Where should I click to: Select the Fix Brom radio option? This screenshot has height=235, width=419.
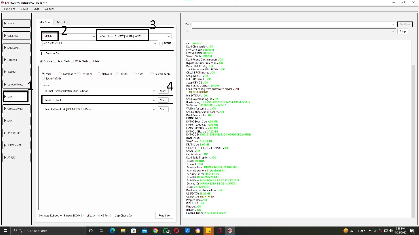79,74
